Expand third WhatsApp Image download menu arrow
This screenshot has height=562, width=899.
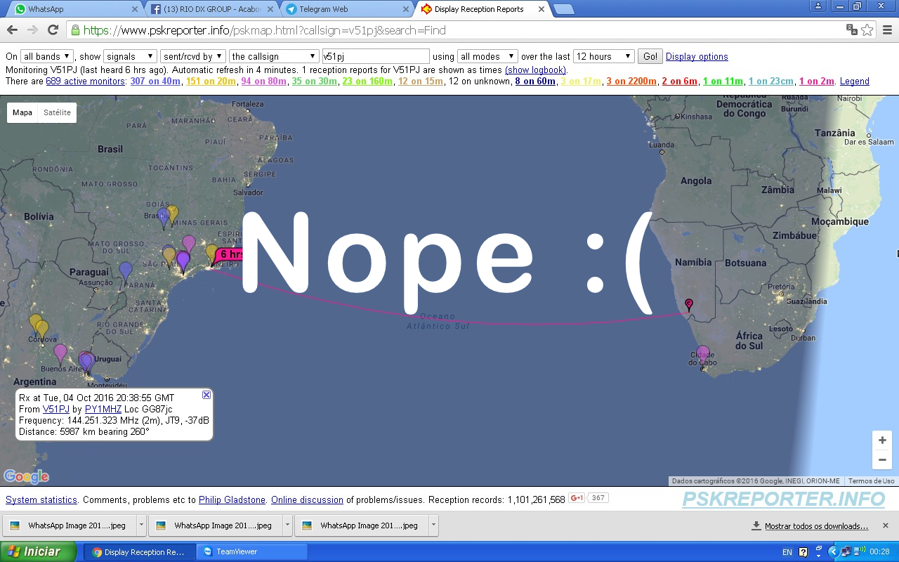(433, 525)
